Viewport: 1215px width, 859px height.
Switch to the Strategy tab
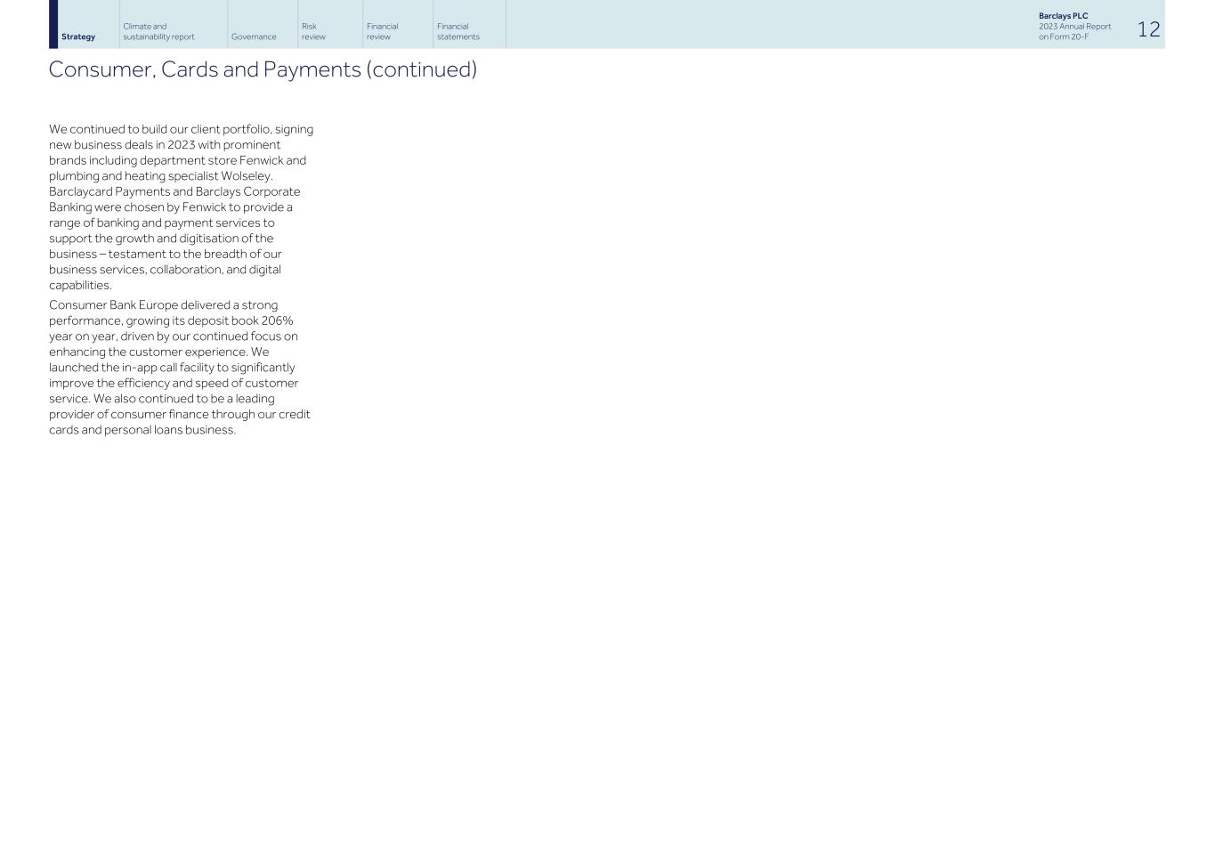click(78, 36)
